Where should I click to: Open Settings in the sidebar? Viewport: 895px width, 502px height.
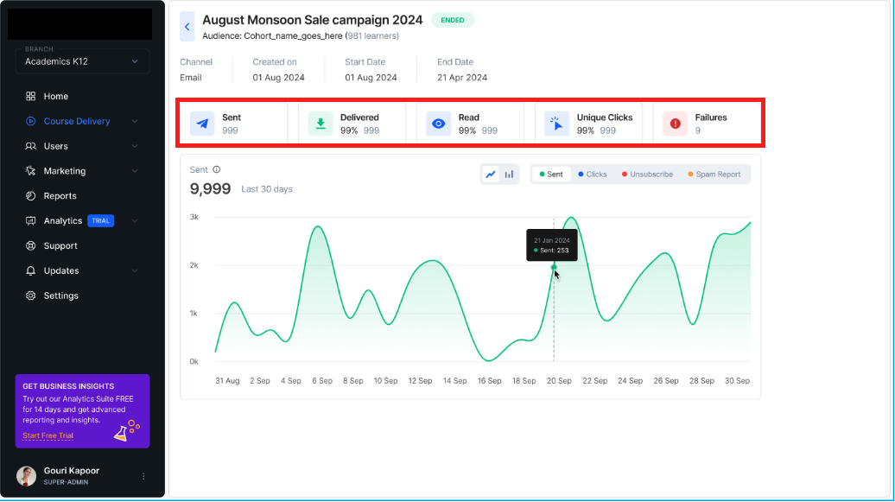coord(61,295)
